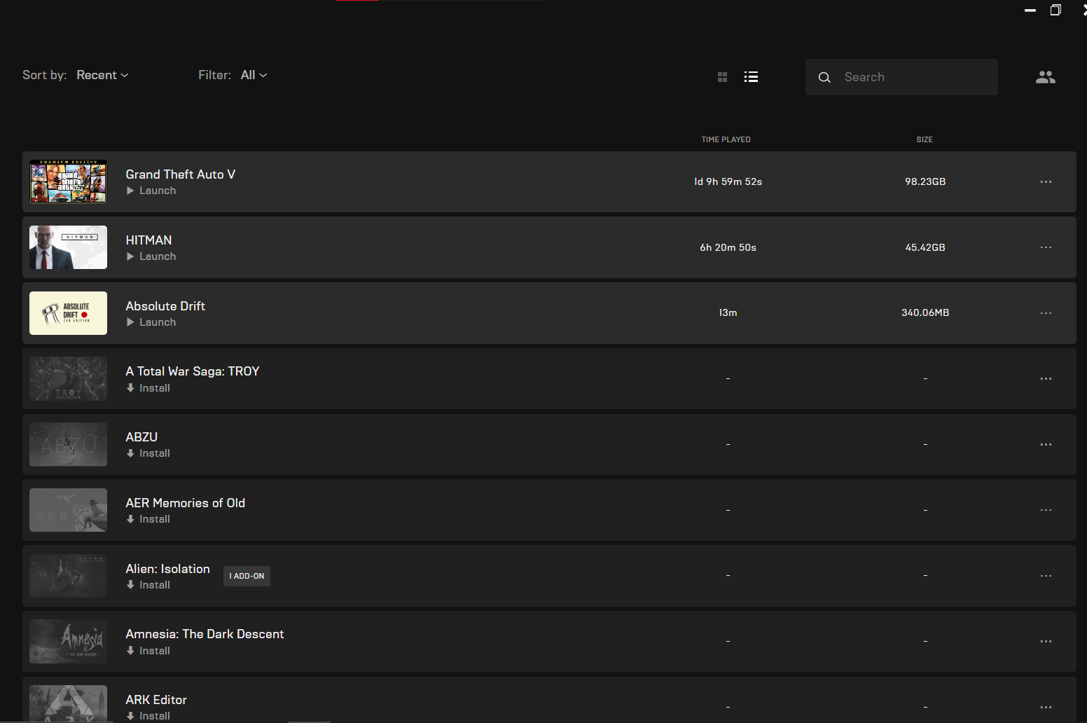1087x723 pixels.
Task: Select the ARK Editor title text
Action: pos(156,700)
